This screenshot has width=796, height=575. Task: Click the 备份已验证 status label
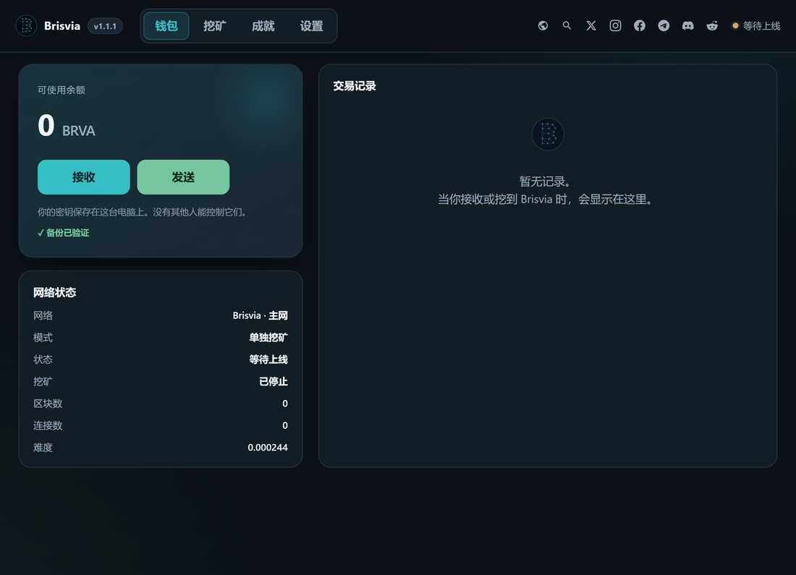click(64, 233)
